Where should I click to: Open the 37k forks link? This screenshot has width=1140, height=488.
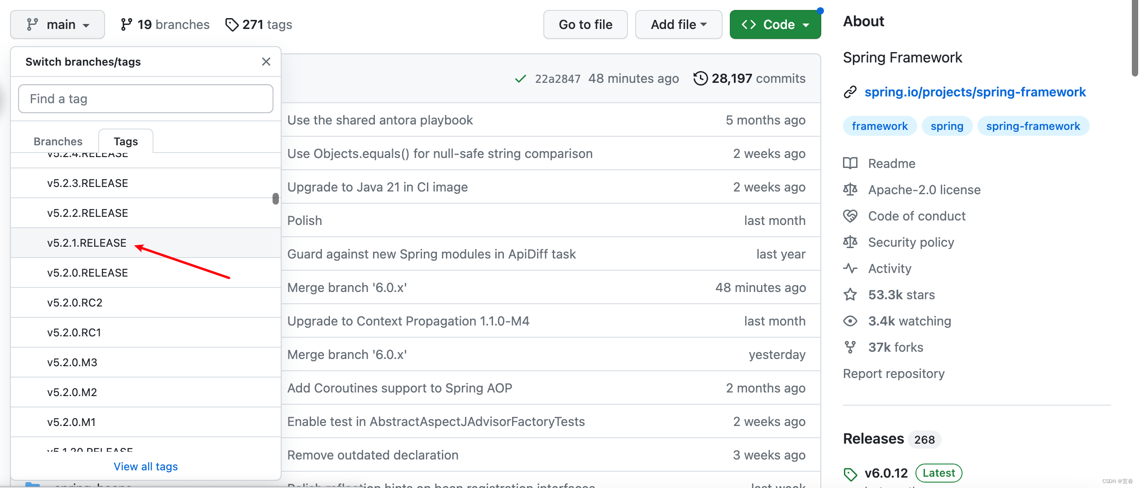(x=896, y=347)
